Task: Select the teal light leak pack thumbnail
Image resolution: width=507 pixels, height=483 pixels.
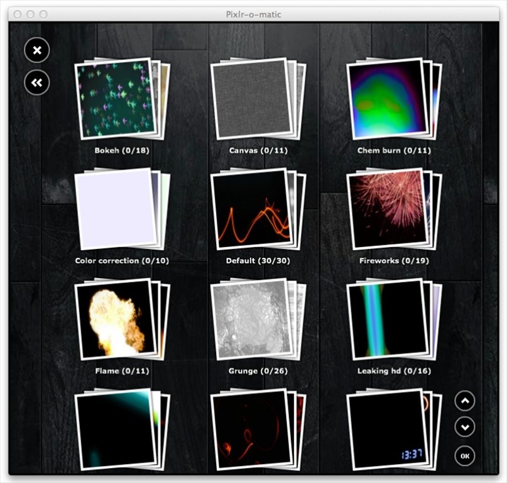Action: (x=122, y=430)
